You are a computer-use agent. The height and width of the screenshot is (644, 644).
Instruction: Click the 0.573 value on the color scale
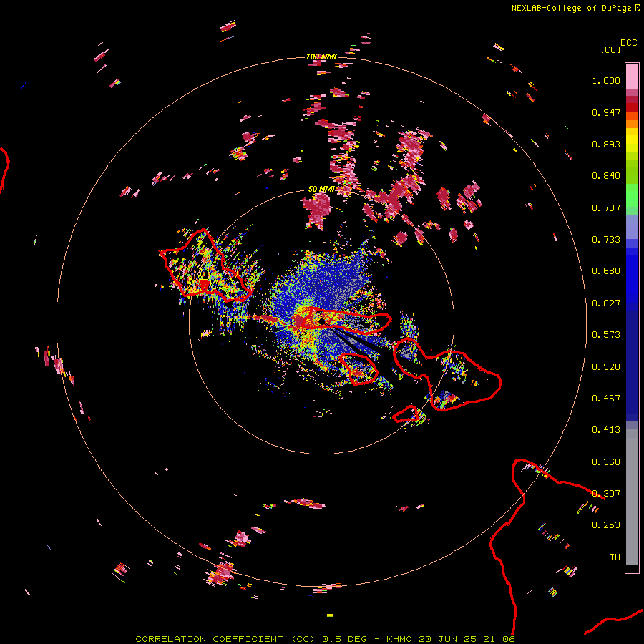(606, 335)
